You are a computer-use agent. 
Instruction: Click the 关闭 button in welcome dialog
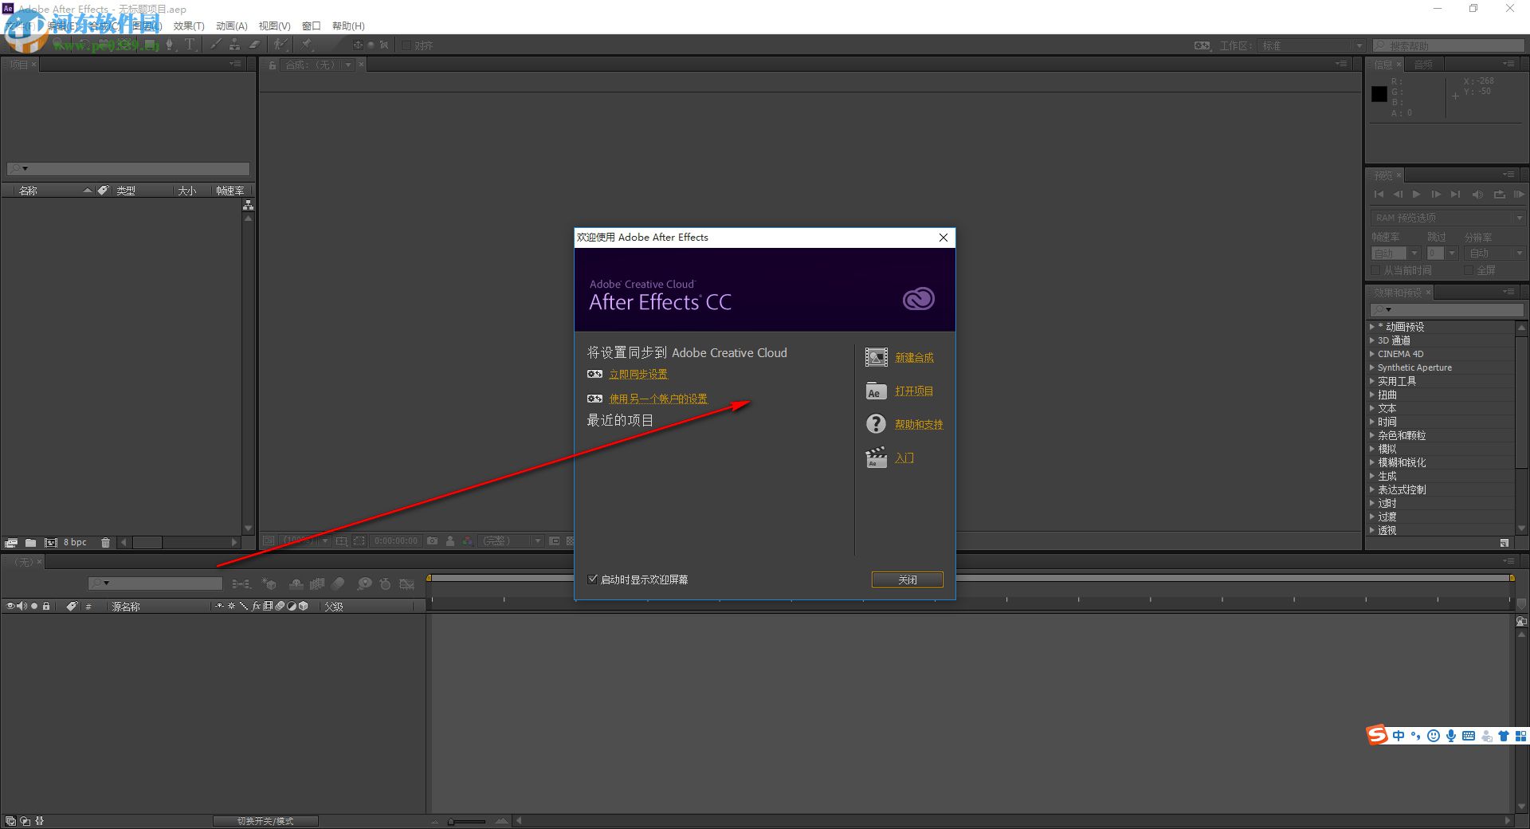tap(908, 580)
